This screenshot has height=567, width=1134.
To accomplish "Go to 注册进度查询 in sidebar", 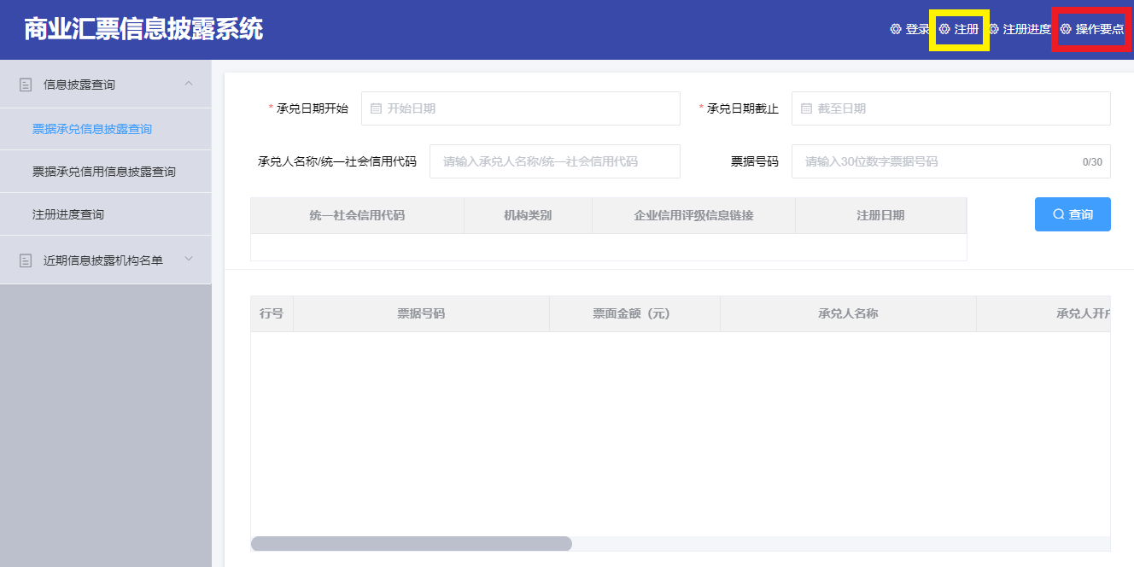I will [x=68, y=214].
